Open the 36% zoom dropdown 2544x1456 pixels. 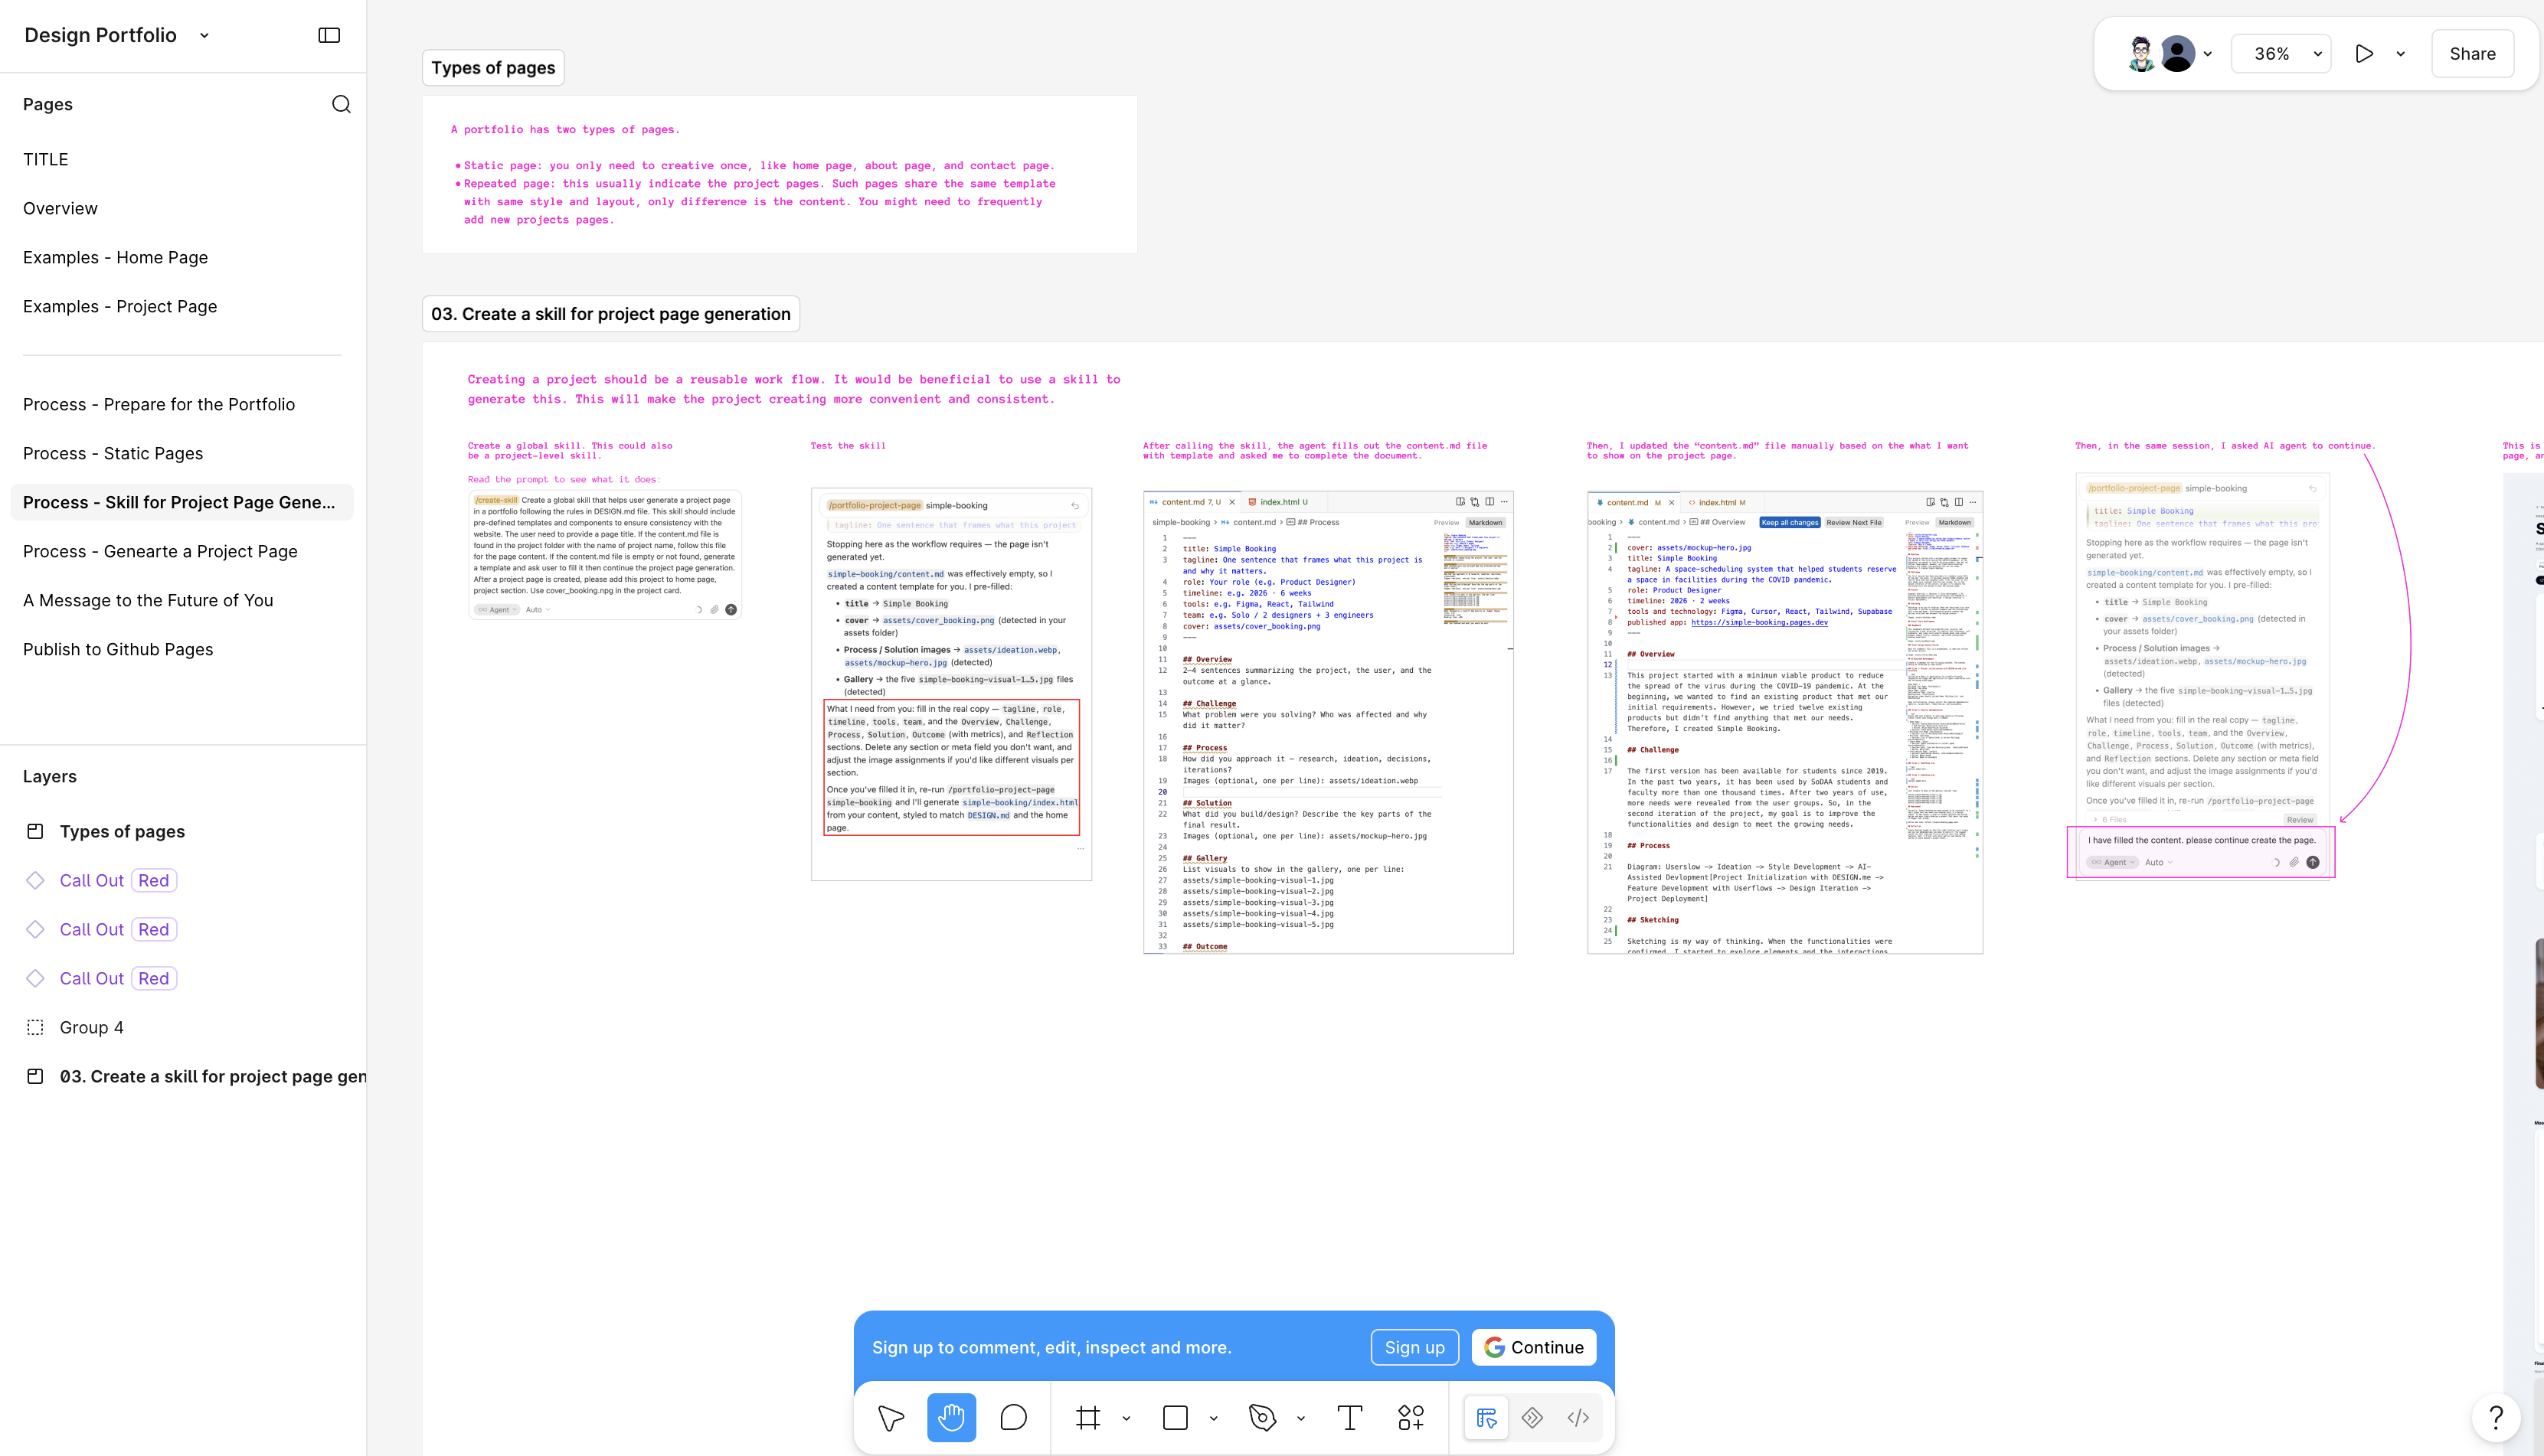click(2281, 54)
